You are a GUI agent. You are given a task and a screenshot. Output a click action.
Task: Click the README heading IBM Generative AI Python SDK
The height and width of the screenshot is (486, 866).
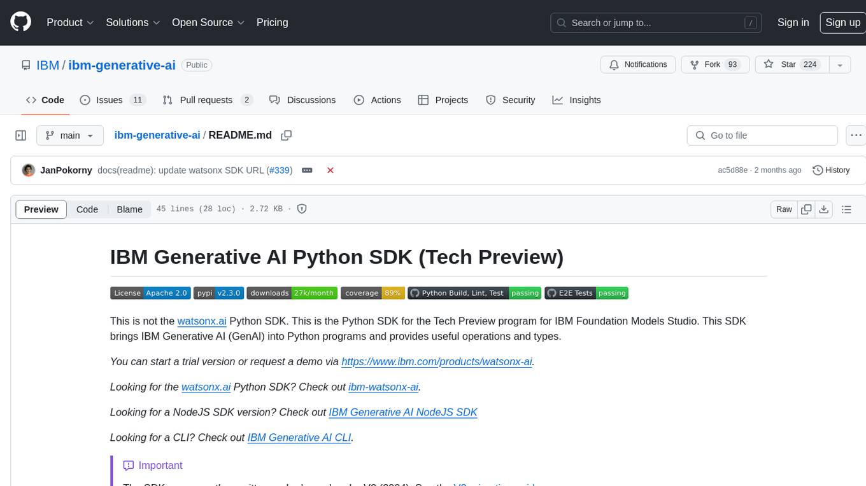tap(337, 257)
